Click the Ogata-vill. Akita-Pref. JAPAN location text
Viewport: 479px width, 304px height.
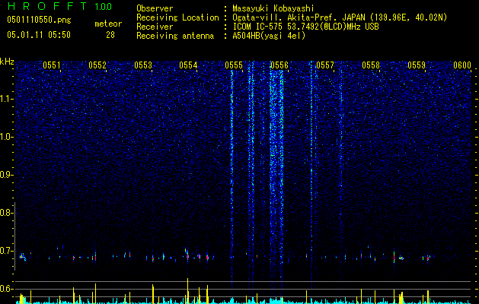click(x=340, y=17)
